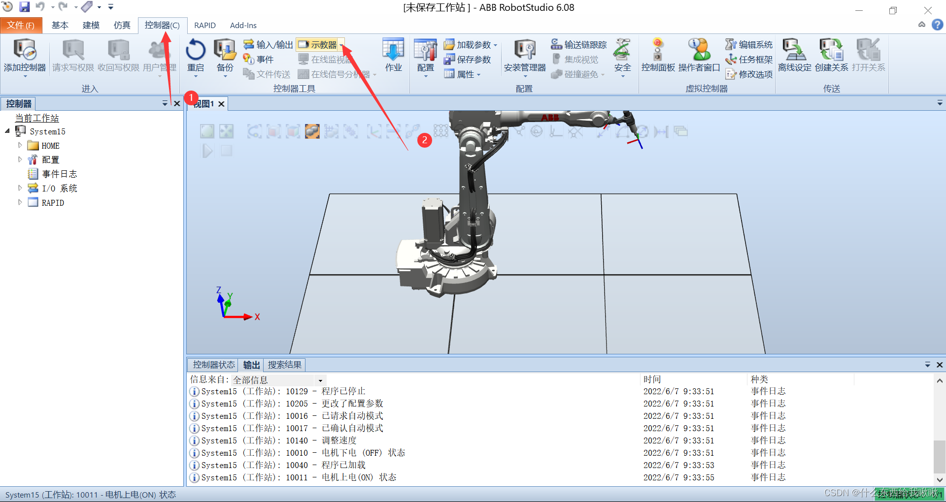The image size is (946, 502).
Task: Switch to the 控制器(C) ribbon tab
Action: pos(162,25)
